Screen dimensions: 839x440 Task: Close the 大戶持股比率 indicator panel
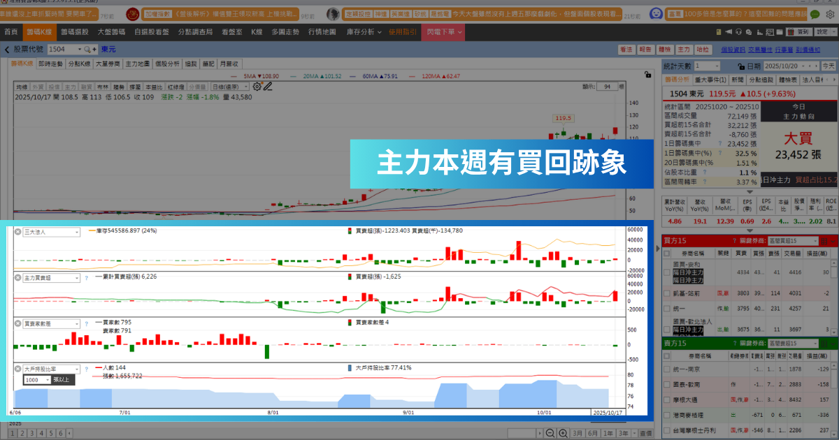(18, 368)
